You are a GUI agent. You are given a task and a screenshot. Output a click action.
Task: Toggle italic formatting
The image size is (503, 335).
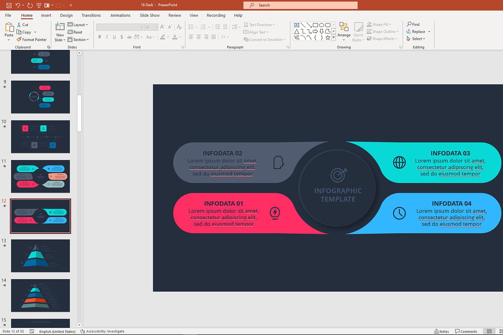[107, 37]
